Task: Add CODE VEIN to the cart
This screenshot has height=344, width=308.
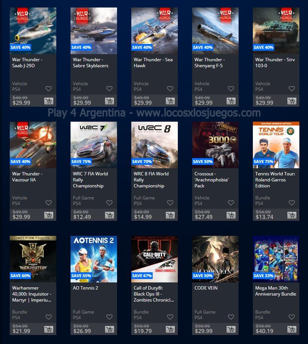Action: tap(231, 329)
